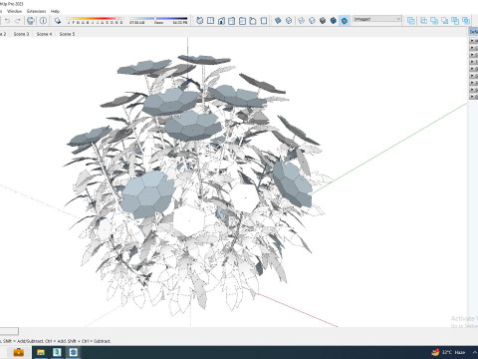Viewport: 478px width, 359px height.
Task: Switch to the Scene 3 tab
Action: pos(21,34)
